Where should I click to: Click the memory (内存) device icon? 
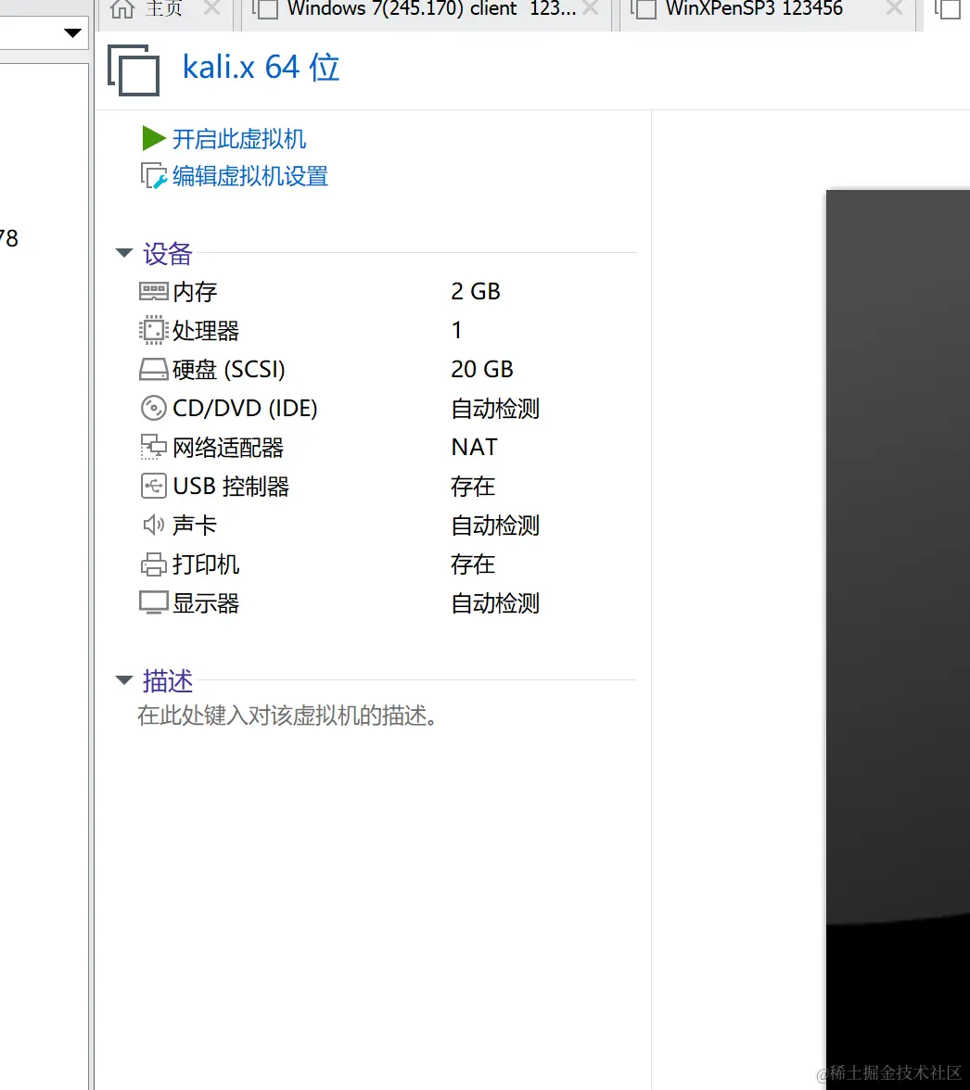[x=154, y=291]
